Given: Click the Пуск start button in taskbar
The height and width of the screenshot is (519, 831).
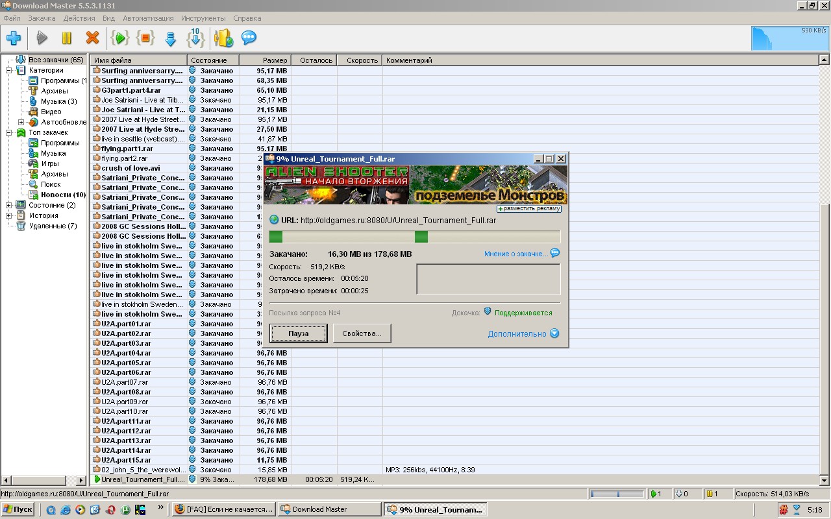Looking at the screenshot, I should pos(18,509).
